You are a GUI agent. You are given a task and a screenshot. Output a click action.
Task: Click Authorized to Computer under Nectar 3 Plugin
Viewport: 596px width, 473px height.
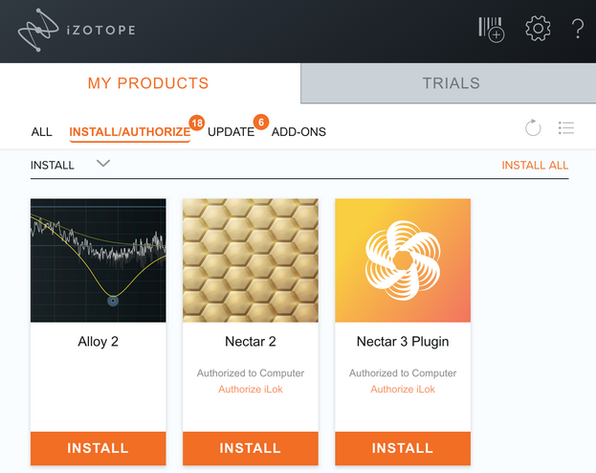(403, 373)
